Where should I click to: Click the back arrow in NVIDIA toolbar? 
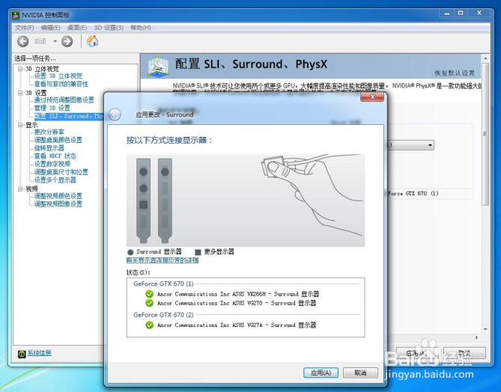(22, 41)
